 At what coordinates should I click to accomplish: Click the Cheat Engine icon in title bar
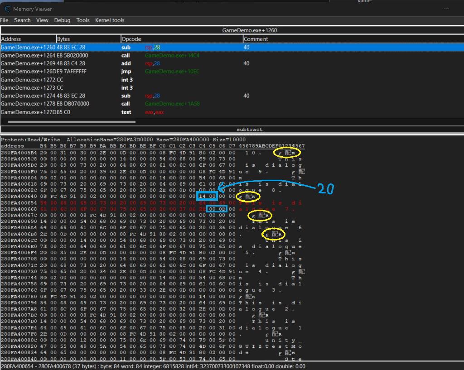(x=7, y=9)
